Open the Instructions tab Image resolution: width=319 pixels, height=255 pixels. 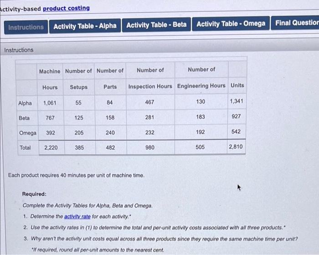26,27
